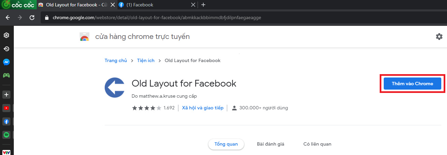
Task: Open Web Store settings gear
Action: click(x=439, y=37)
